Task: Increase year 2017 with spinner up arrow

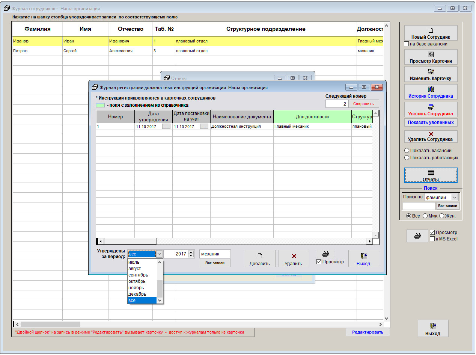Action: coord(191,252)
